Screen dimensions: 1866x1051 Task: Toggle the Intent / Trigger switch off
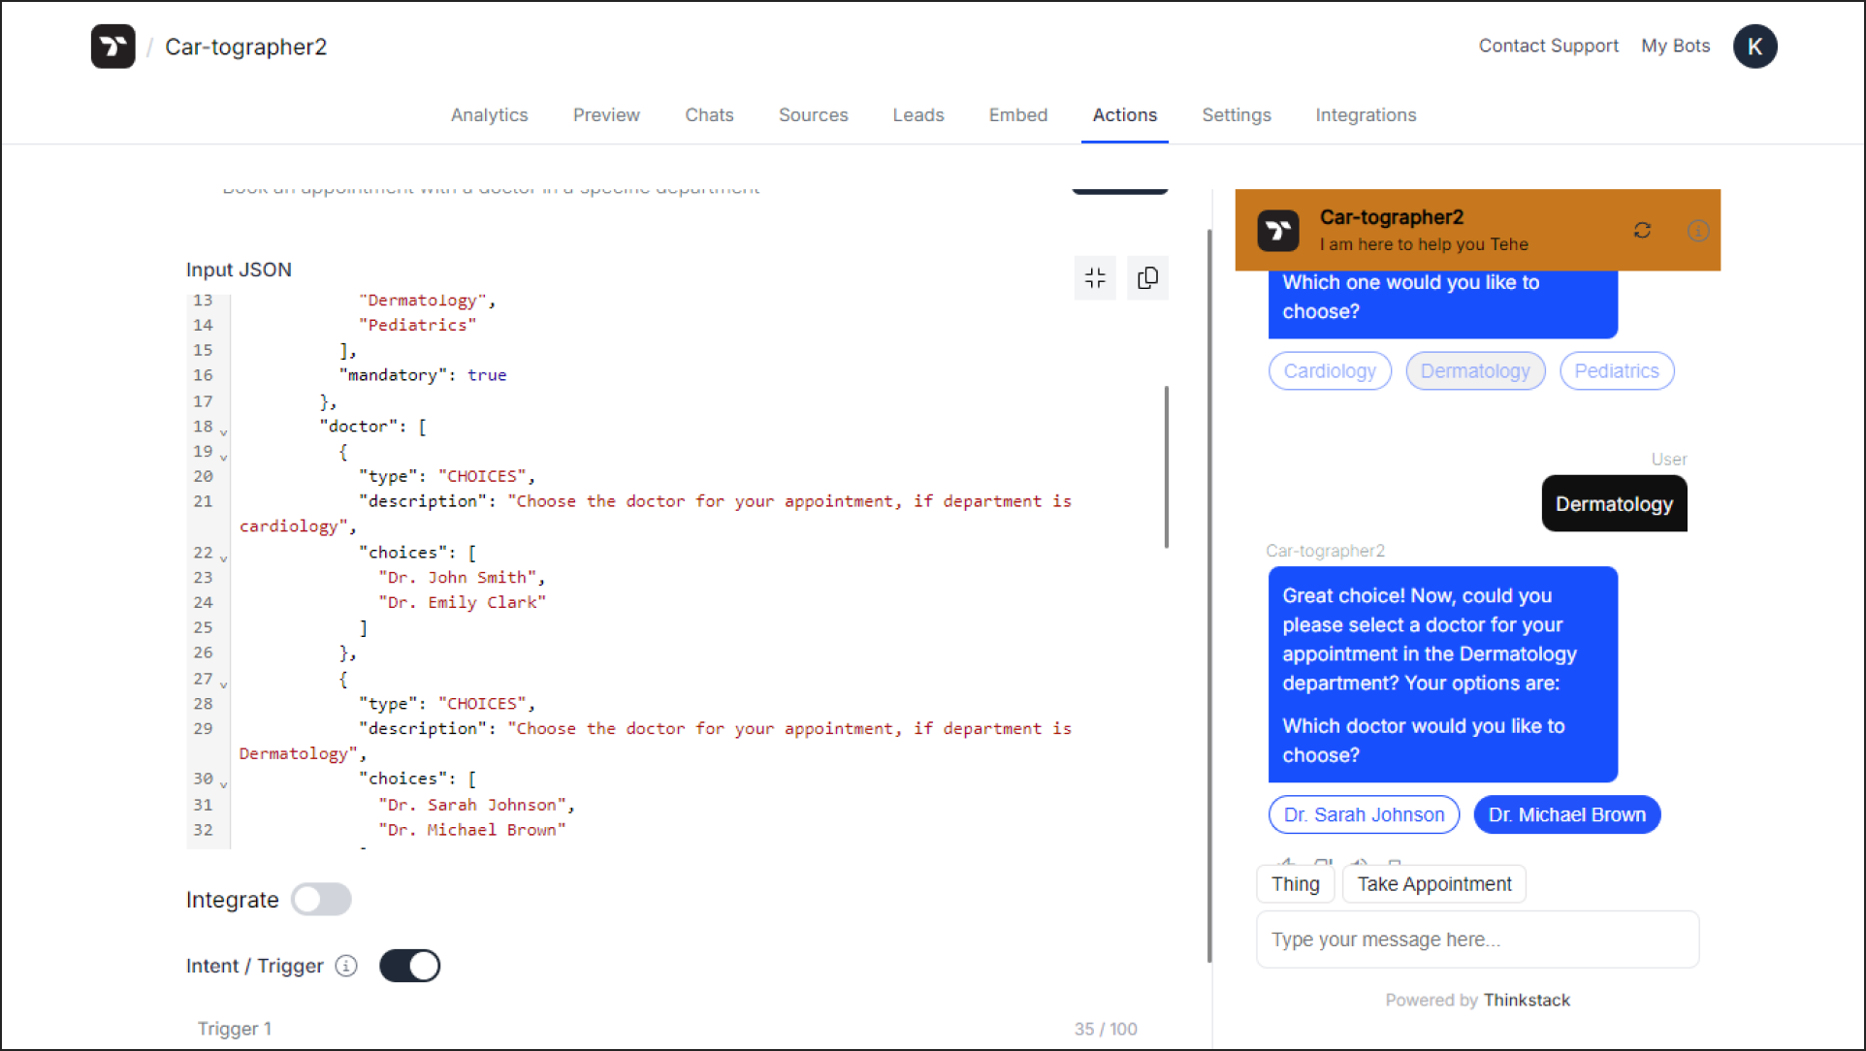click(409, 965)
